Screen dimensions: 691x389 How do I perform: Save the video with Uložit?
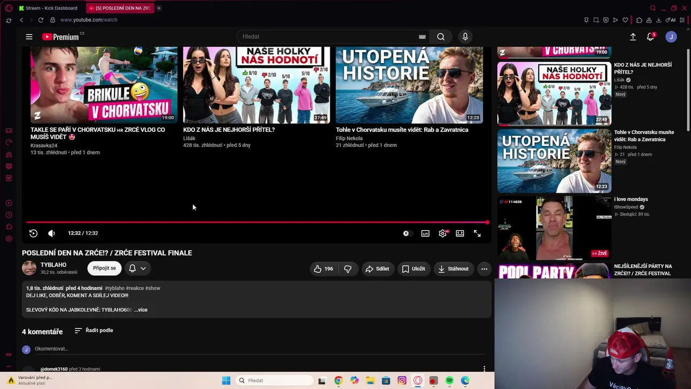414,269
